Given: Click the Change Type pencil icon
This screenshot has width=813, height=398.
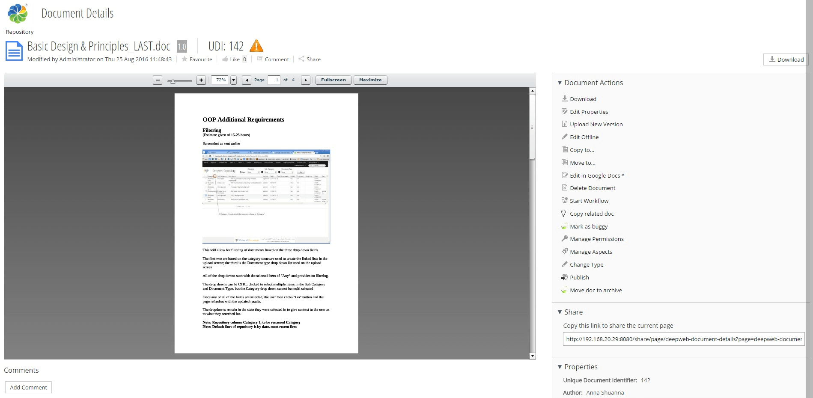Looking at the screenshot, I should 564,264.
